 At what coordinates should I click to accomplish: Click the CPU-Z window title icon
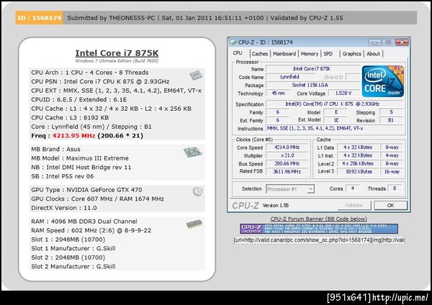(233, 42)
